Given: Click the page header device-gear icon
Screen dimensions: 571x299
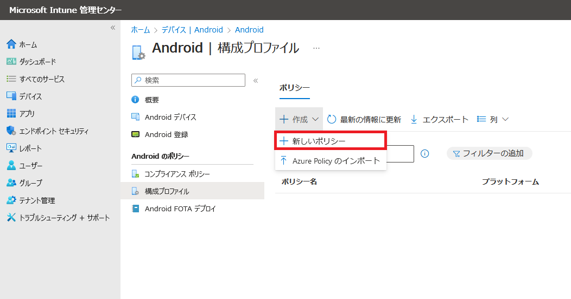Looking at the screenshot, I should click(x=138, y=53).
